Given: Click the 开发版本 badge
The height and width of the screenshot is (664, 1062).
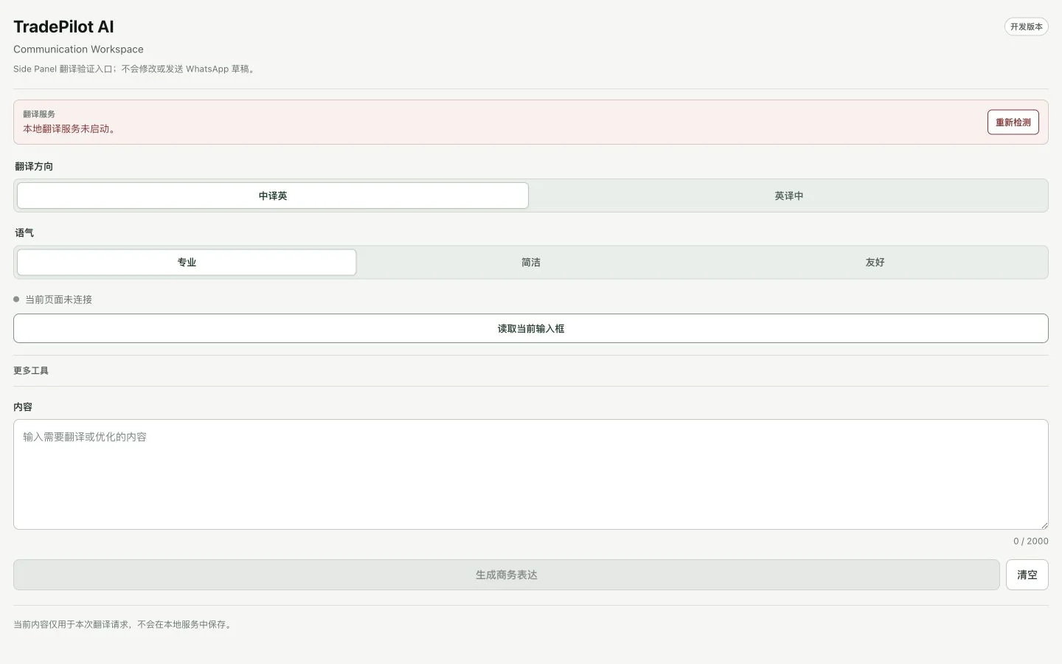Looking at the screenshot, I should coord(1027,27).
